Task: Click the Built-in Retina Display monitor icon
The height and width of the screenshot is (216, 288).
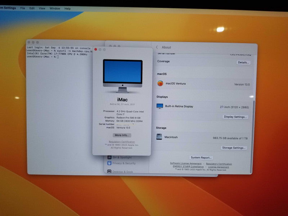Action: (159, 106)
